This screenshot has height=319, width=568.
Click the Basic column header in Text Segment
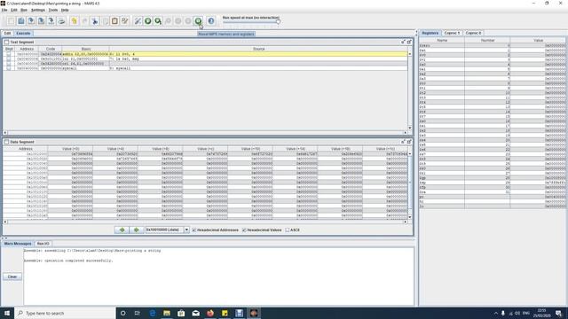(x=85, y=49)
